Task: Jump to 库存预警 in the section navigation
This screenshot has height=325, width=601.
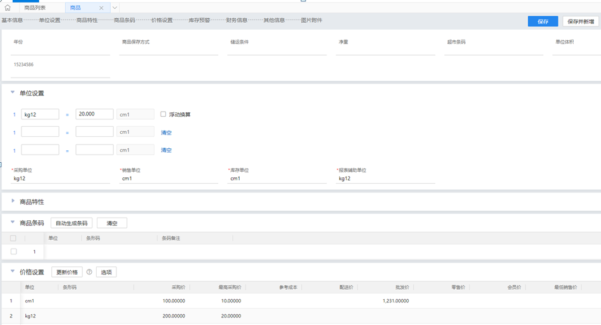Action: 199,20
